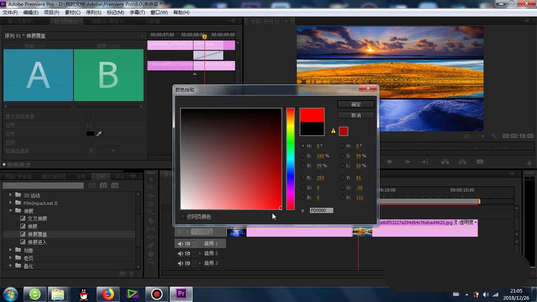Click the sync lock icon on 音频 1

tap(187, 243)
